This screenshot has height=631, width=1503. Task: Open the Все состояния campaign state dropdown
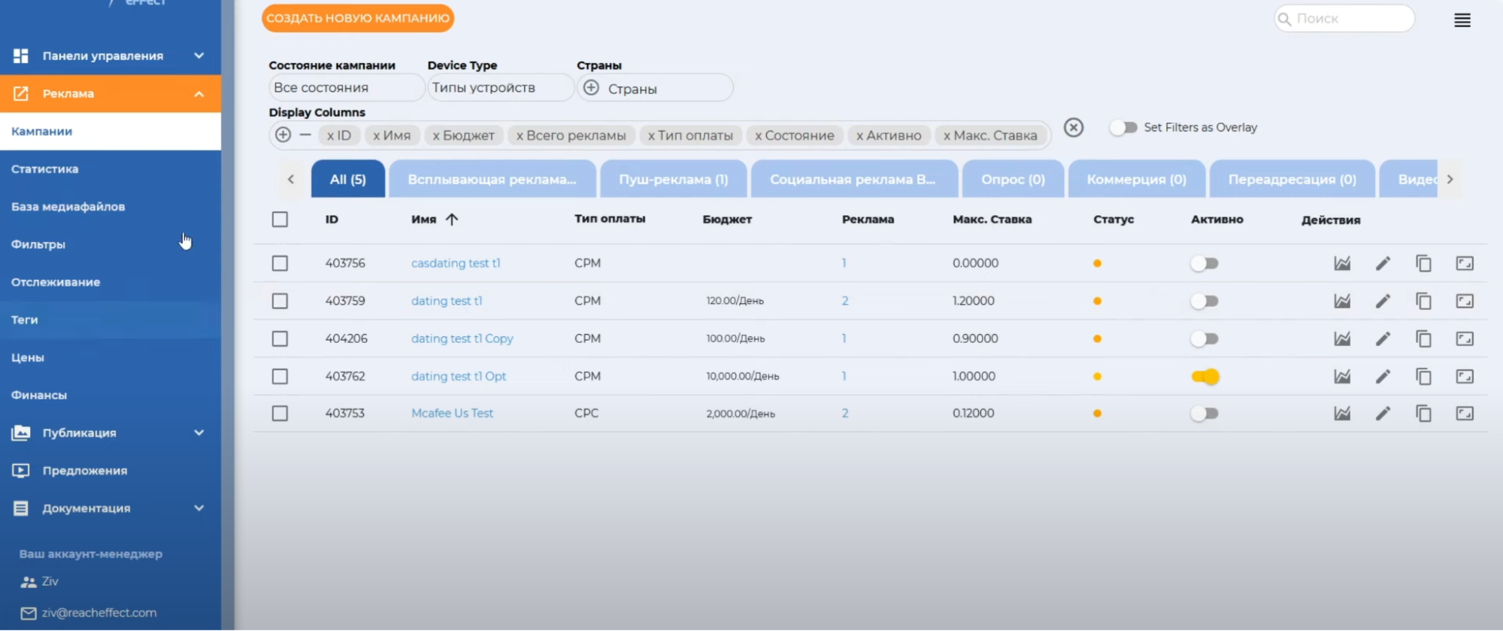(345, 88)
